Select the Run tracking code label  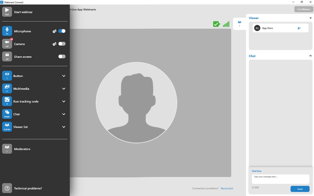coord(26,101)
